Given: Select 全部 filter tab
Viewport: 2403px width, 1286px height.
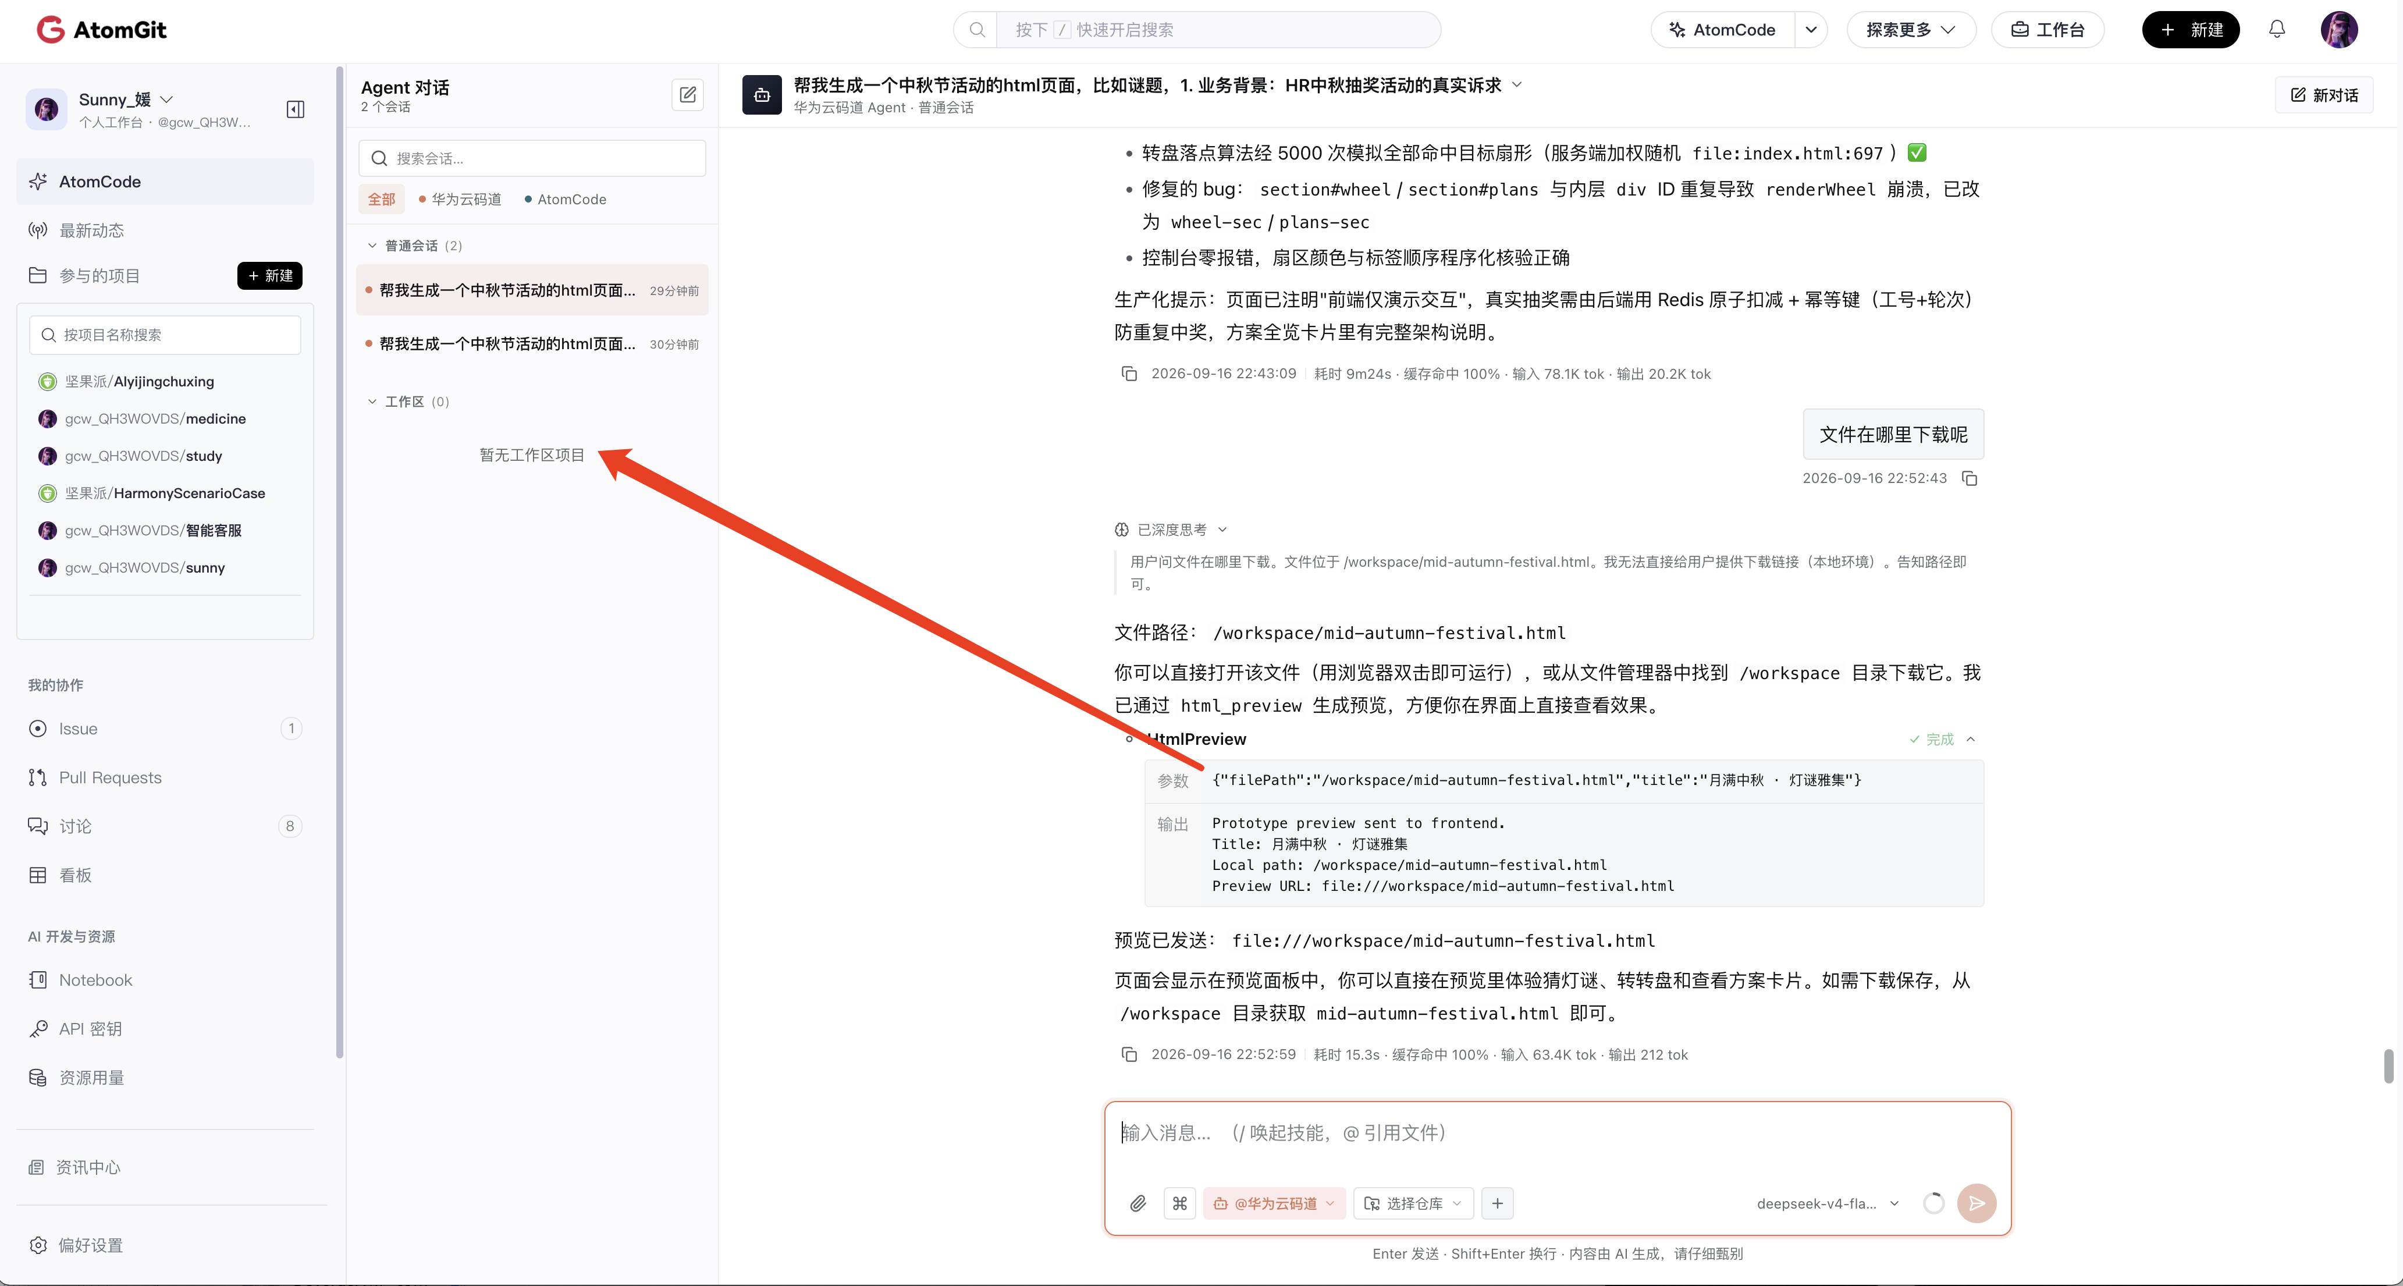Looking at the screenshot, I should click(381, 199).
